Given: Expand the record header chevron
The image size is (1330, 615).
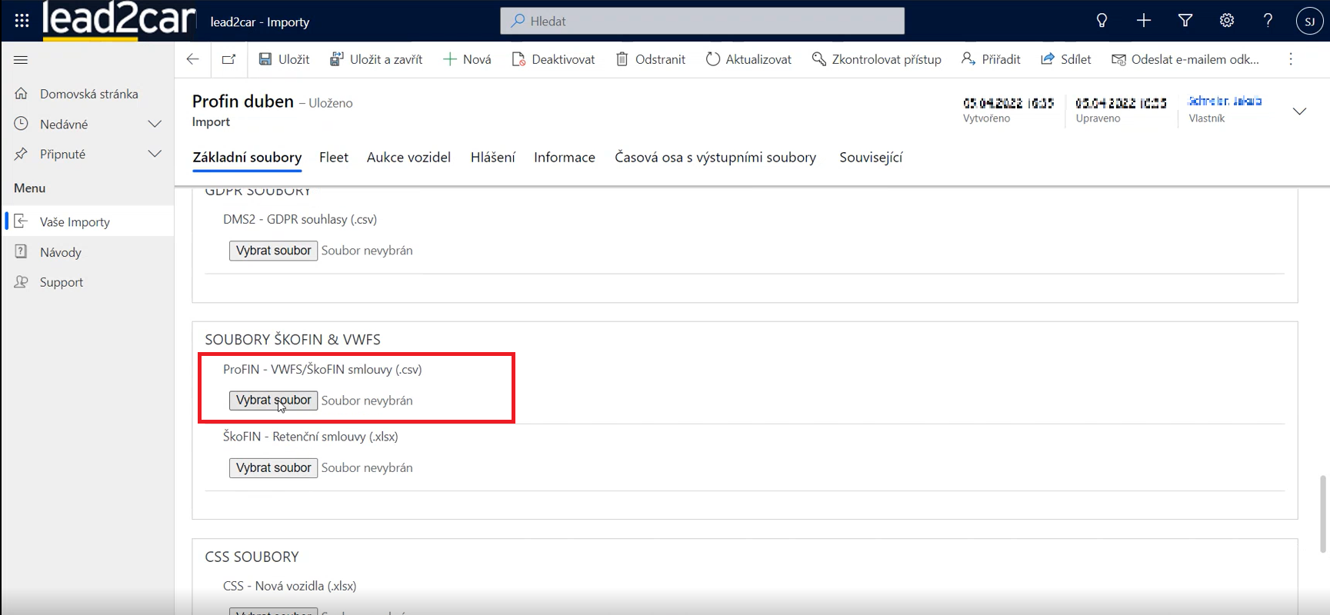Looking at the screenshot, I should coord(1299,111).
